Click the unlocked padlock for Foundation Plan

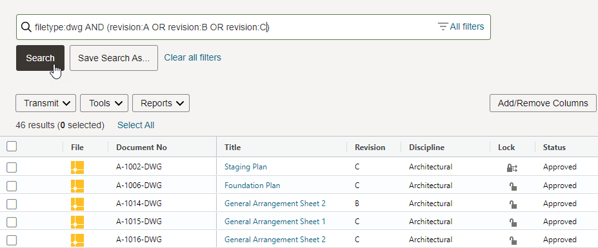513,186
